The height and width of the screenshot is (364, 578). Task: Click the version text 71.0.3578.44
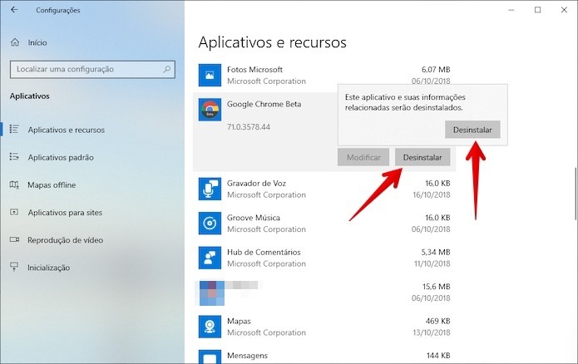[249, 127]
